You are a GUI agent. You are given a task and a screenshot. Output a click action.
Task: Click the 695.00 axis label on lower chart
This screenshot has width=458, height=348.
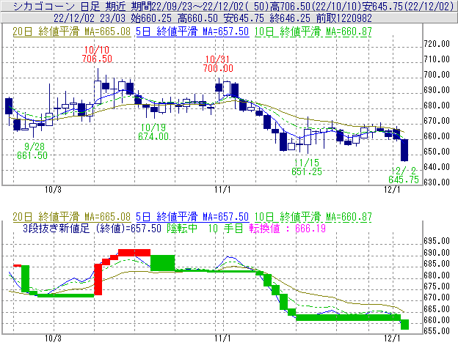click(437, 241)
